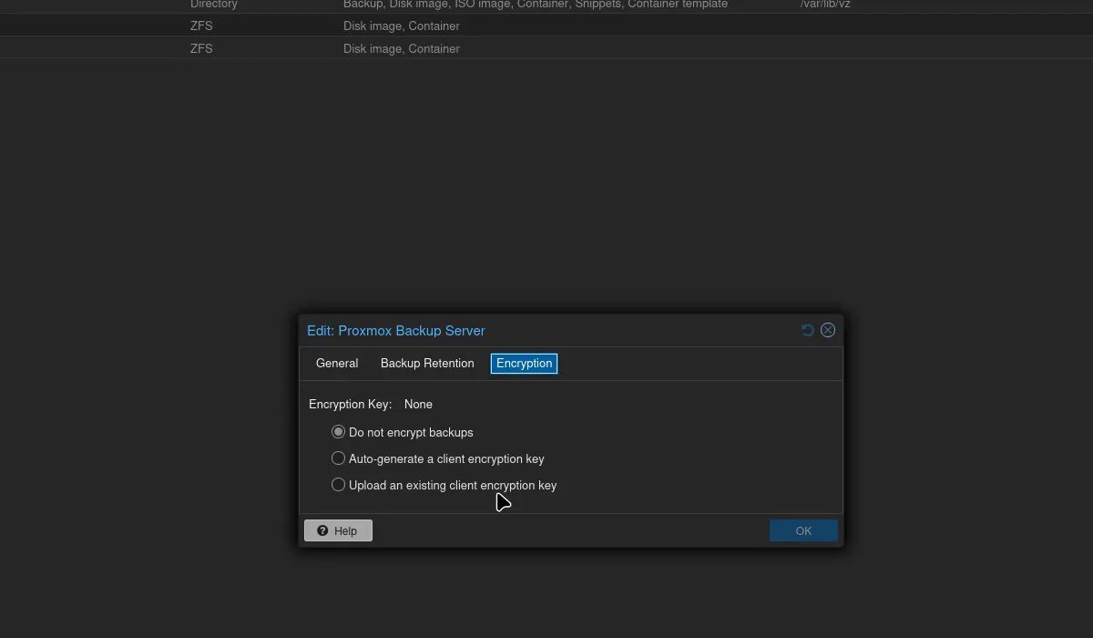Choose "Upload an existing client encryption key"
1093x638 pixels.
tap(338, 484)
